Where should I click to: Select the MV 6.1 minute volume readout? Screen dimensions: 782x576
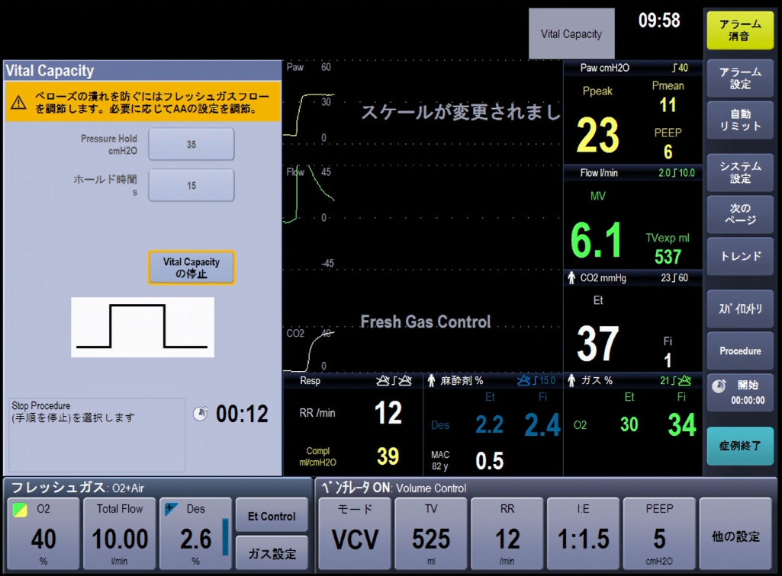(x=597, y=240)
